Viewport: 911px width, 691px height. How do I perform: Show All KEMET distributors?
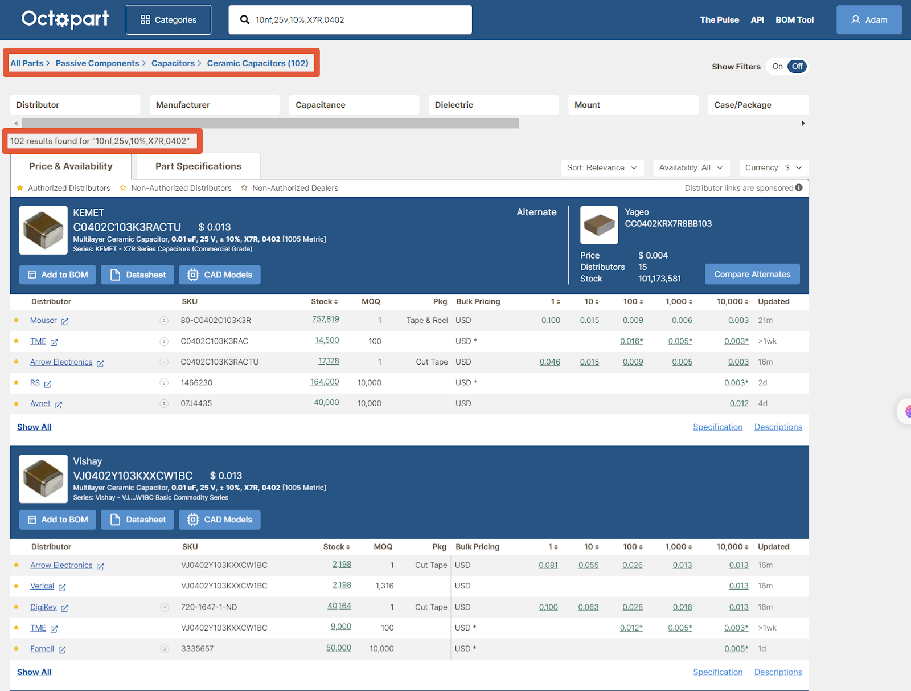(x=34, y=427)
